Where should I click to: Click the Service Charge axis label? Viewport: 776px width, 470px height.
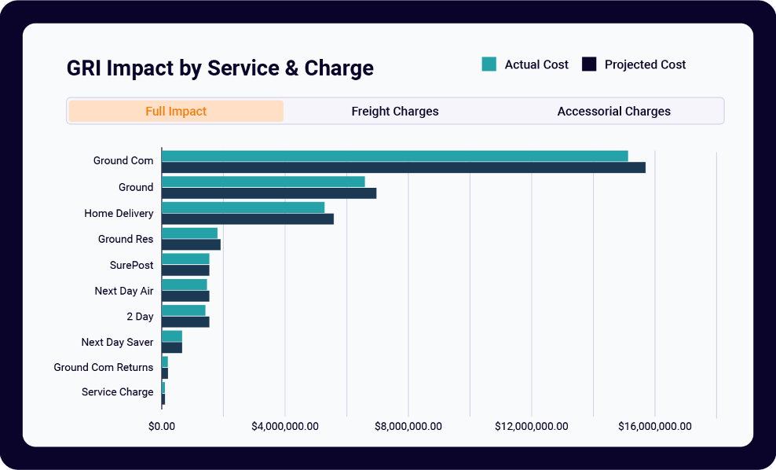pyautogui.click(x=118, y=392)
